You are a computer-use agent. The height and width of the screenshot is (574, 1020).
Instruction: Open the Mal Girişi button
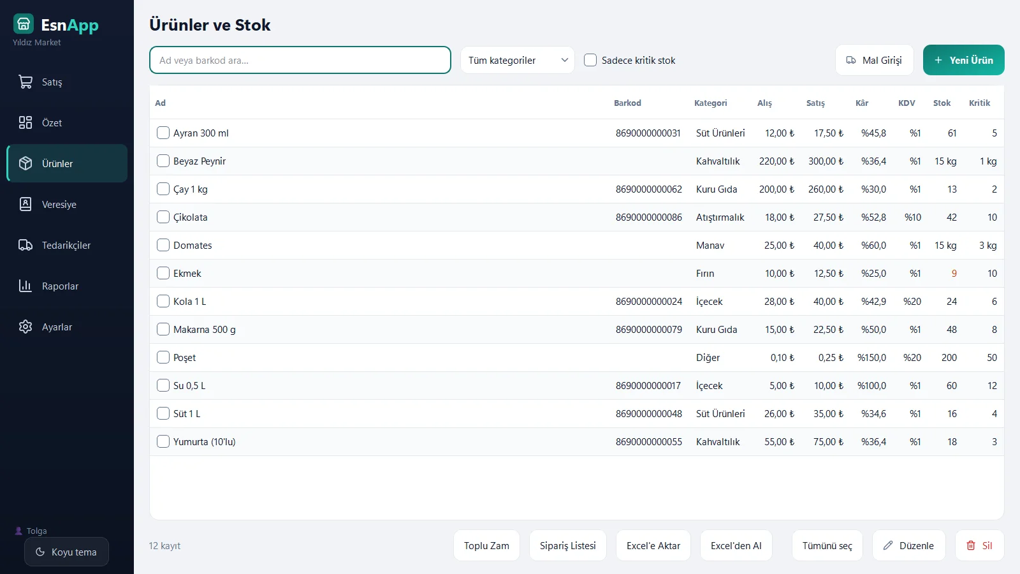click(x=874, y=60)
